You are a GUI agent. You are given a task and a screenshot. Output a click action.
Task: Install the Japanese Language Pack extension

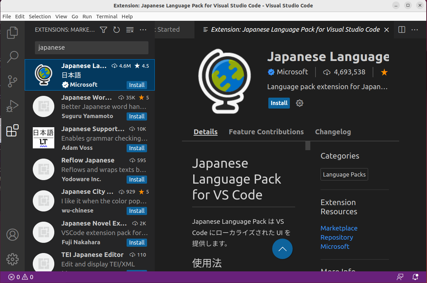pos(279,103)
